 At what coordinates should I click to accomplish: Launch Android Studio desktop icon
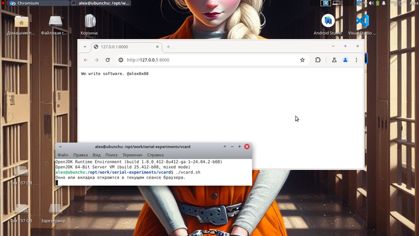(x=328, y=25)
